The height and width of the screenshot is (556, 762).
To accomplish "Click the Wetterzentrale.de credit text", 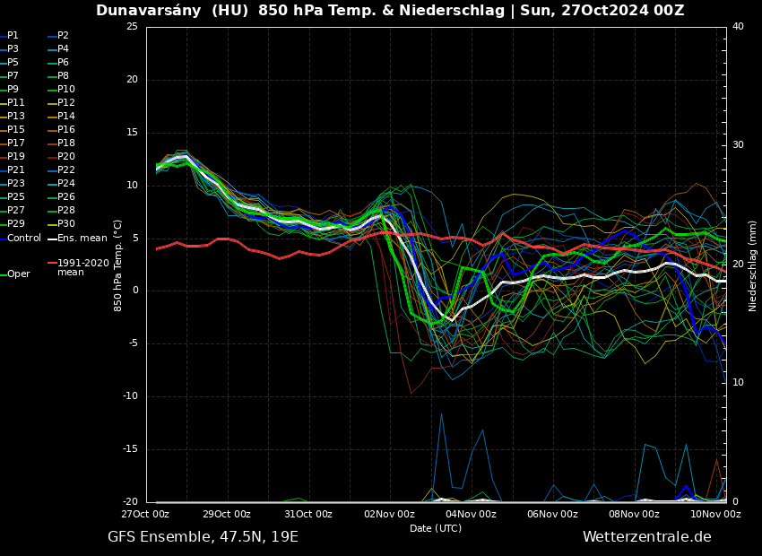I will 646,537.
